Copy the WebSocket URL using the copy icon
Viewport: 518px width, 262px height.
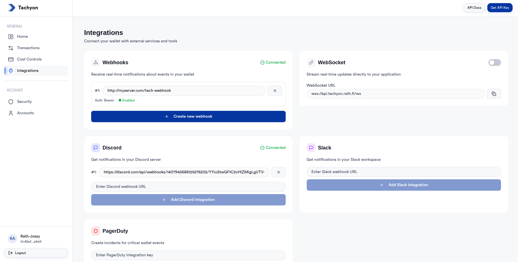point(494,93)
